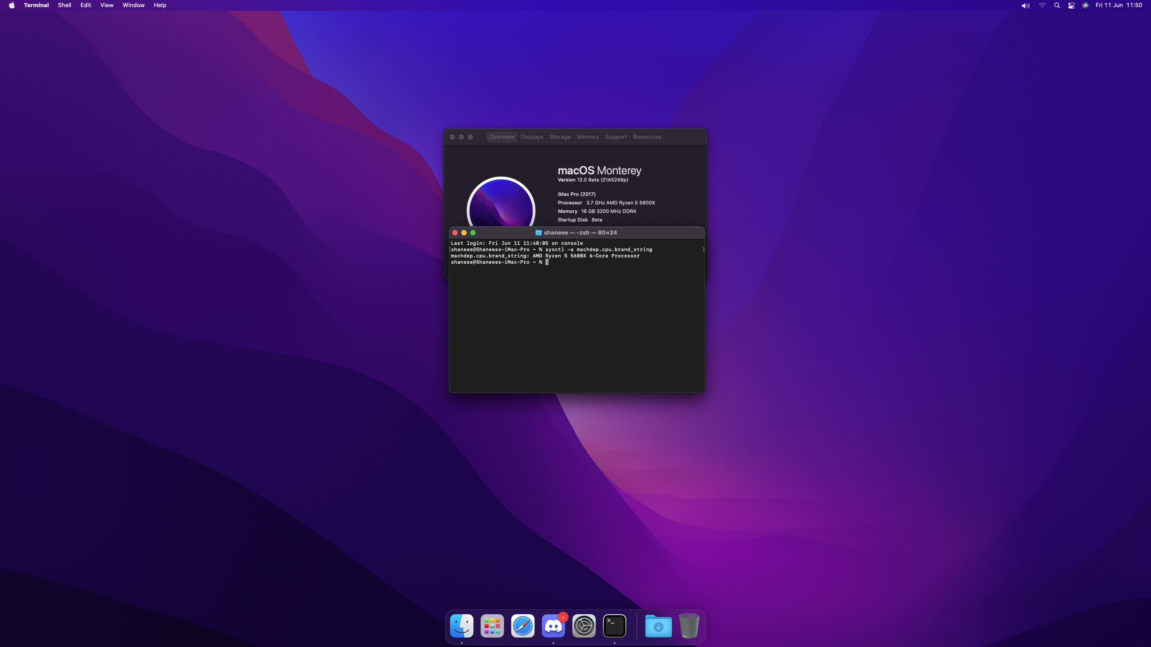Screen dimensions: 1151x647
Task: Open Discord from the Dock
Action: pos(553,626)
